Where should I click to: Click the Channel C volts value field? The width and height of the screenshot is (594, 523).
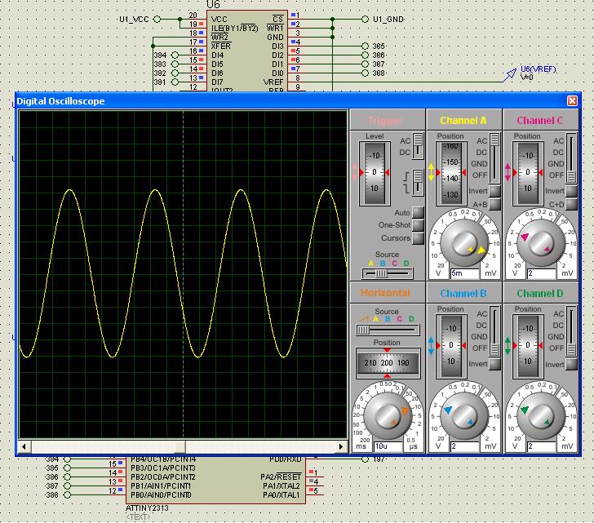click(541, 273)
